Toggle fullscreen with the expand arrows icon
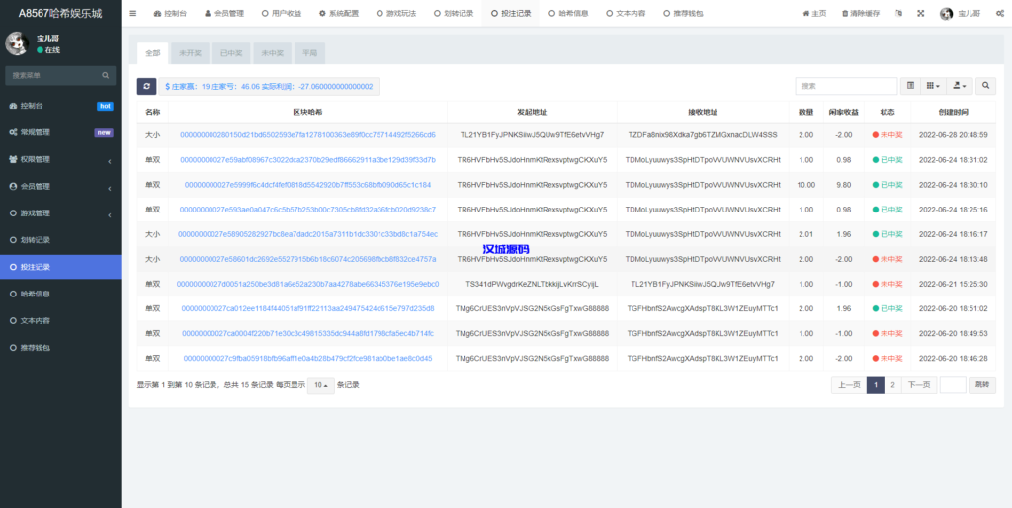This screenshot has width=1012, height=508. click(x=921, y=13)
